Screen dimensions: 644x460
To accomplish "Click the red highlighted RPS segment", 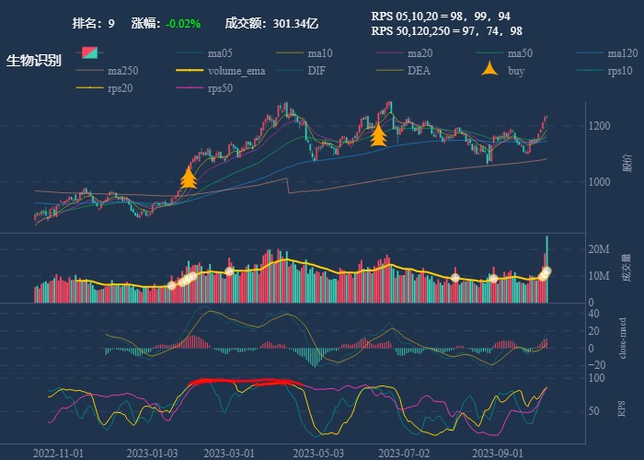I will pos(244,382).
